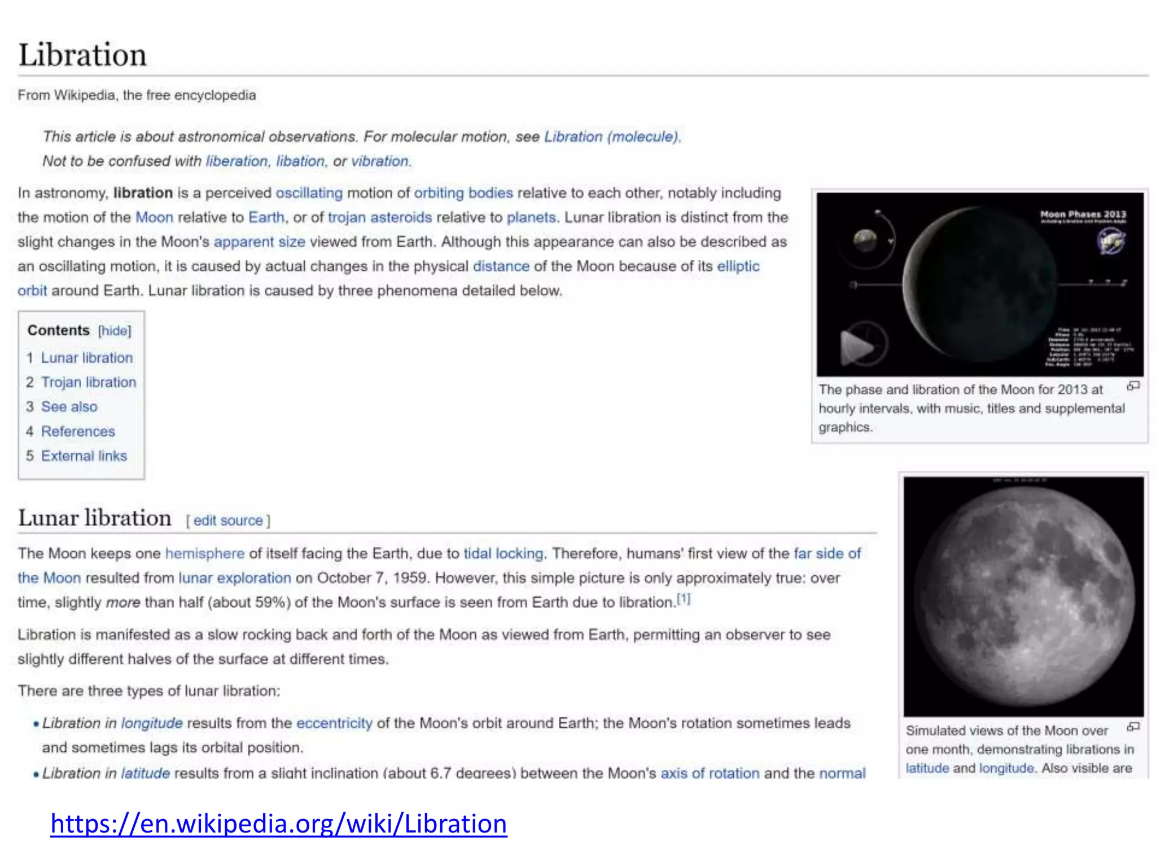
Task: Jump to References in contents
Action: [78, 431]
